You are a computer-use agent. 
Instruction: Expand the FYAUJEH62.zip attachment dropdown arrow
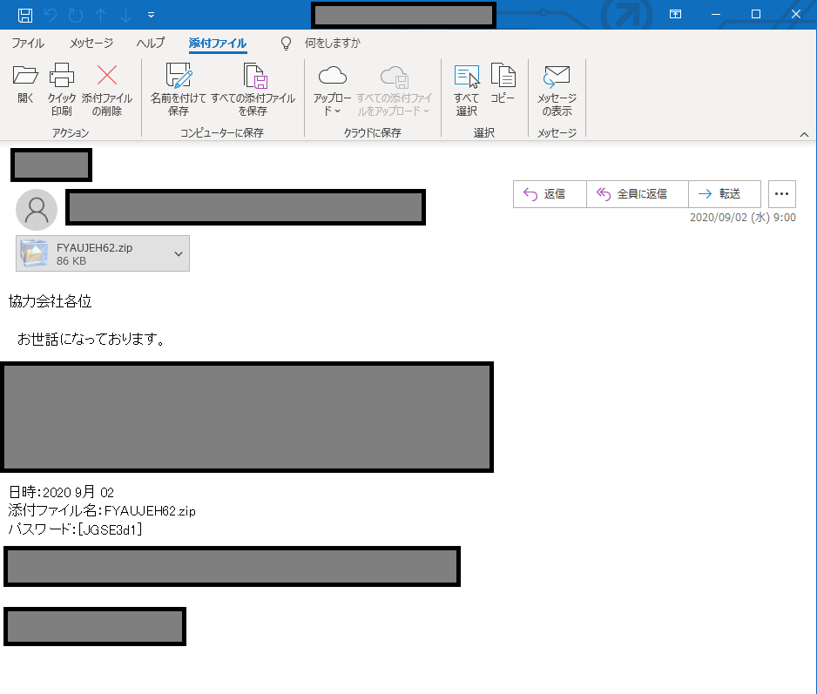point(179,253)
